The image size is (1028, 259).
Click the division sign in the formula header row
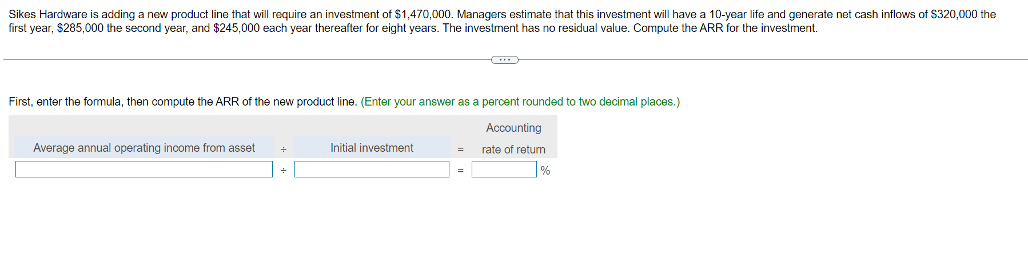[284, 149]
